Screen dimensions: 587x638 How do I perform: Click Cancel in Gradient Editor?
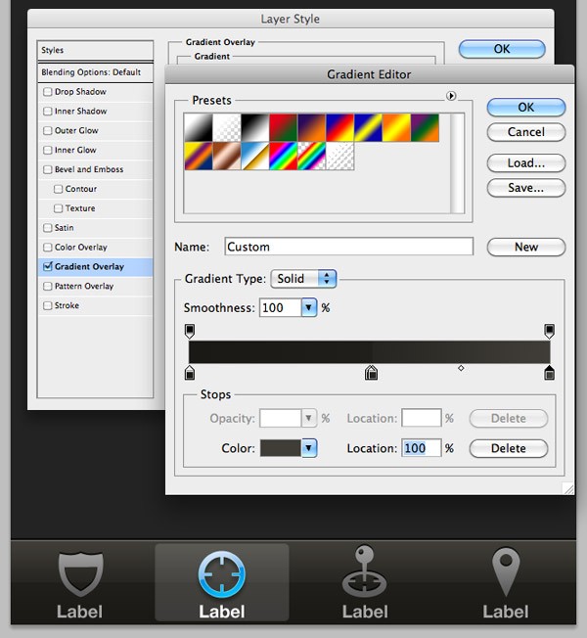click(526, 132)
